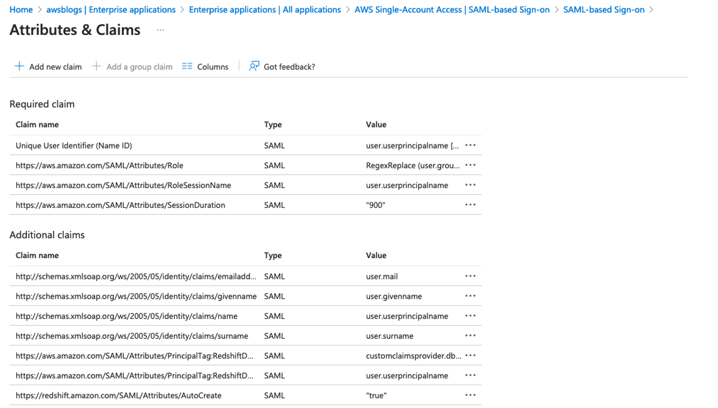Screen dimensions: 718x408
Task: Open options for the givenname claim row
Action: click(x=470, y=296)
